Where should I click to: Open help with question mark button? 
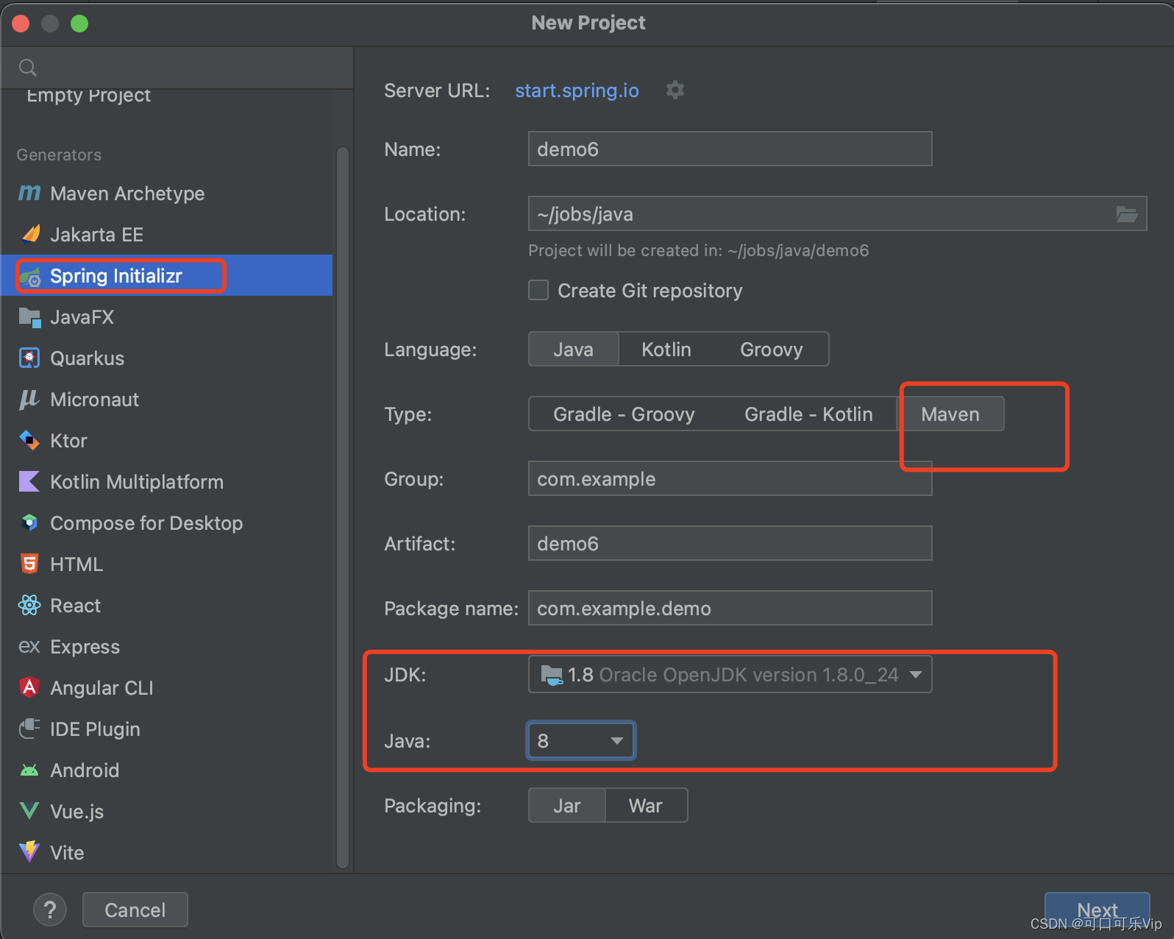(x=50, y=910)
